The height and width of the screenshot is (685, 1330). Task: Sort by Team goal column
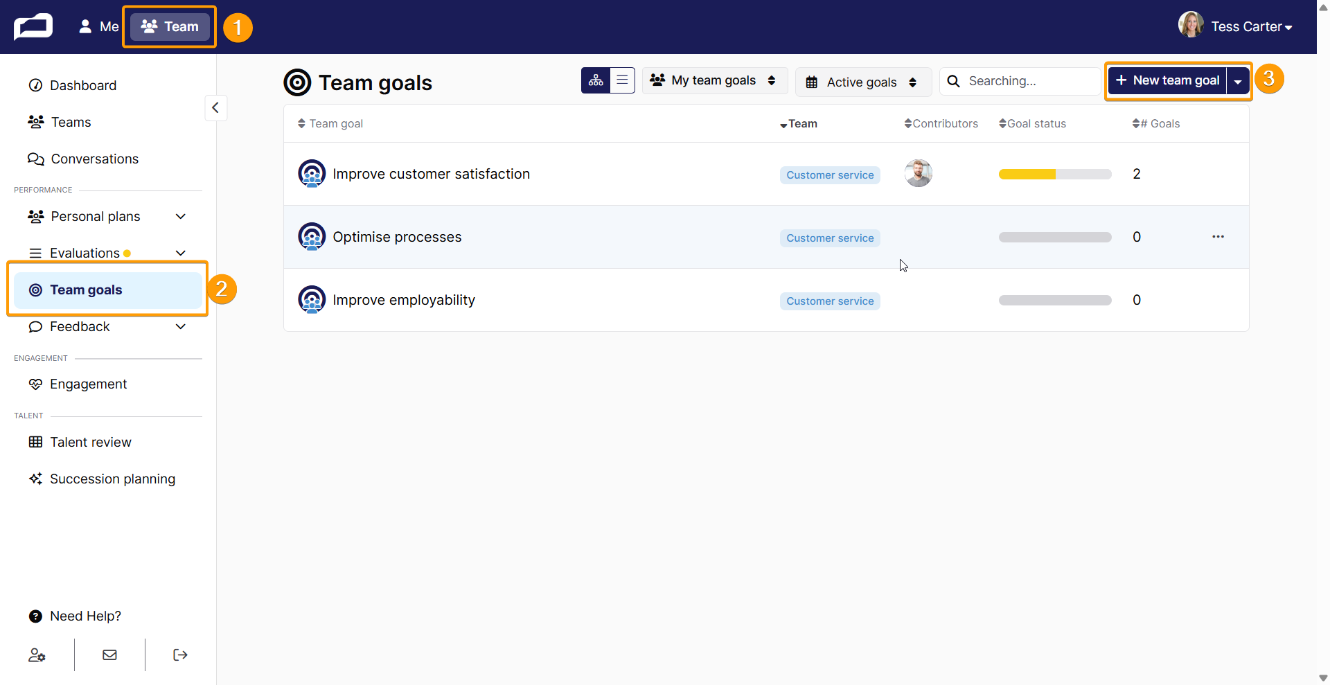click(x=330, y=123)
